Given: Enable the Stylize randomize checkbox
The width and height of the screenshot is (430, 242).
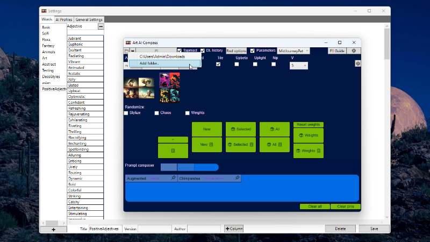Looking at the screenshot, I should pyautogui.click(x=126, y=113).
